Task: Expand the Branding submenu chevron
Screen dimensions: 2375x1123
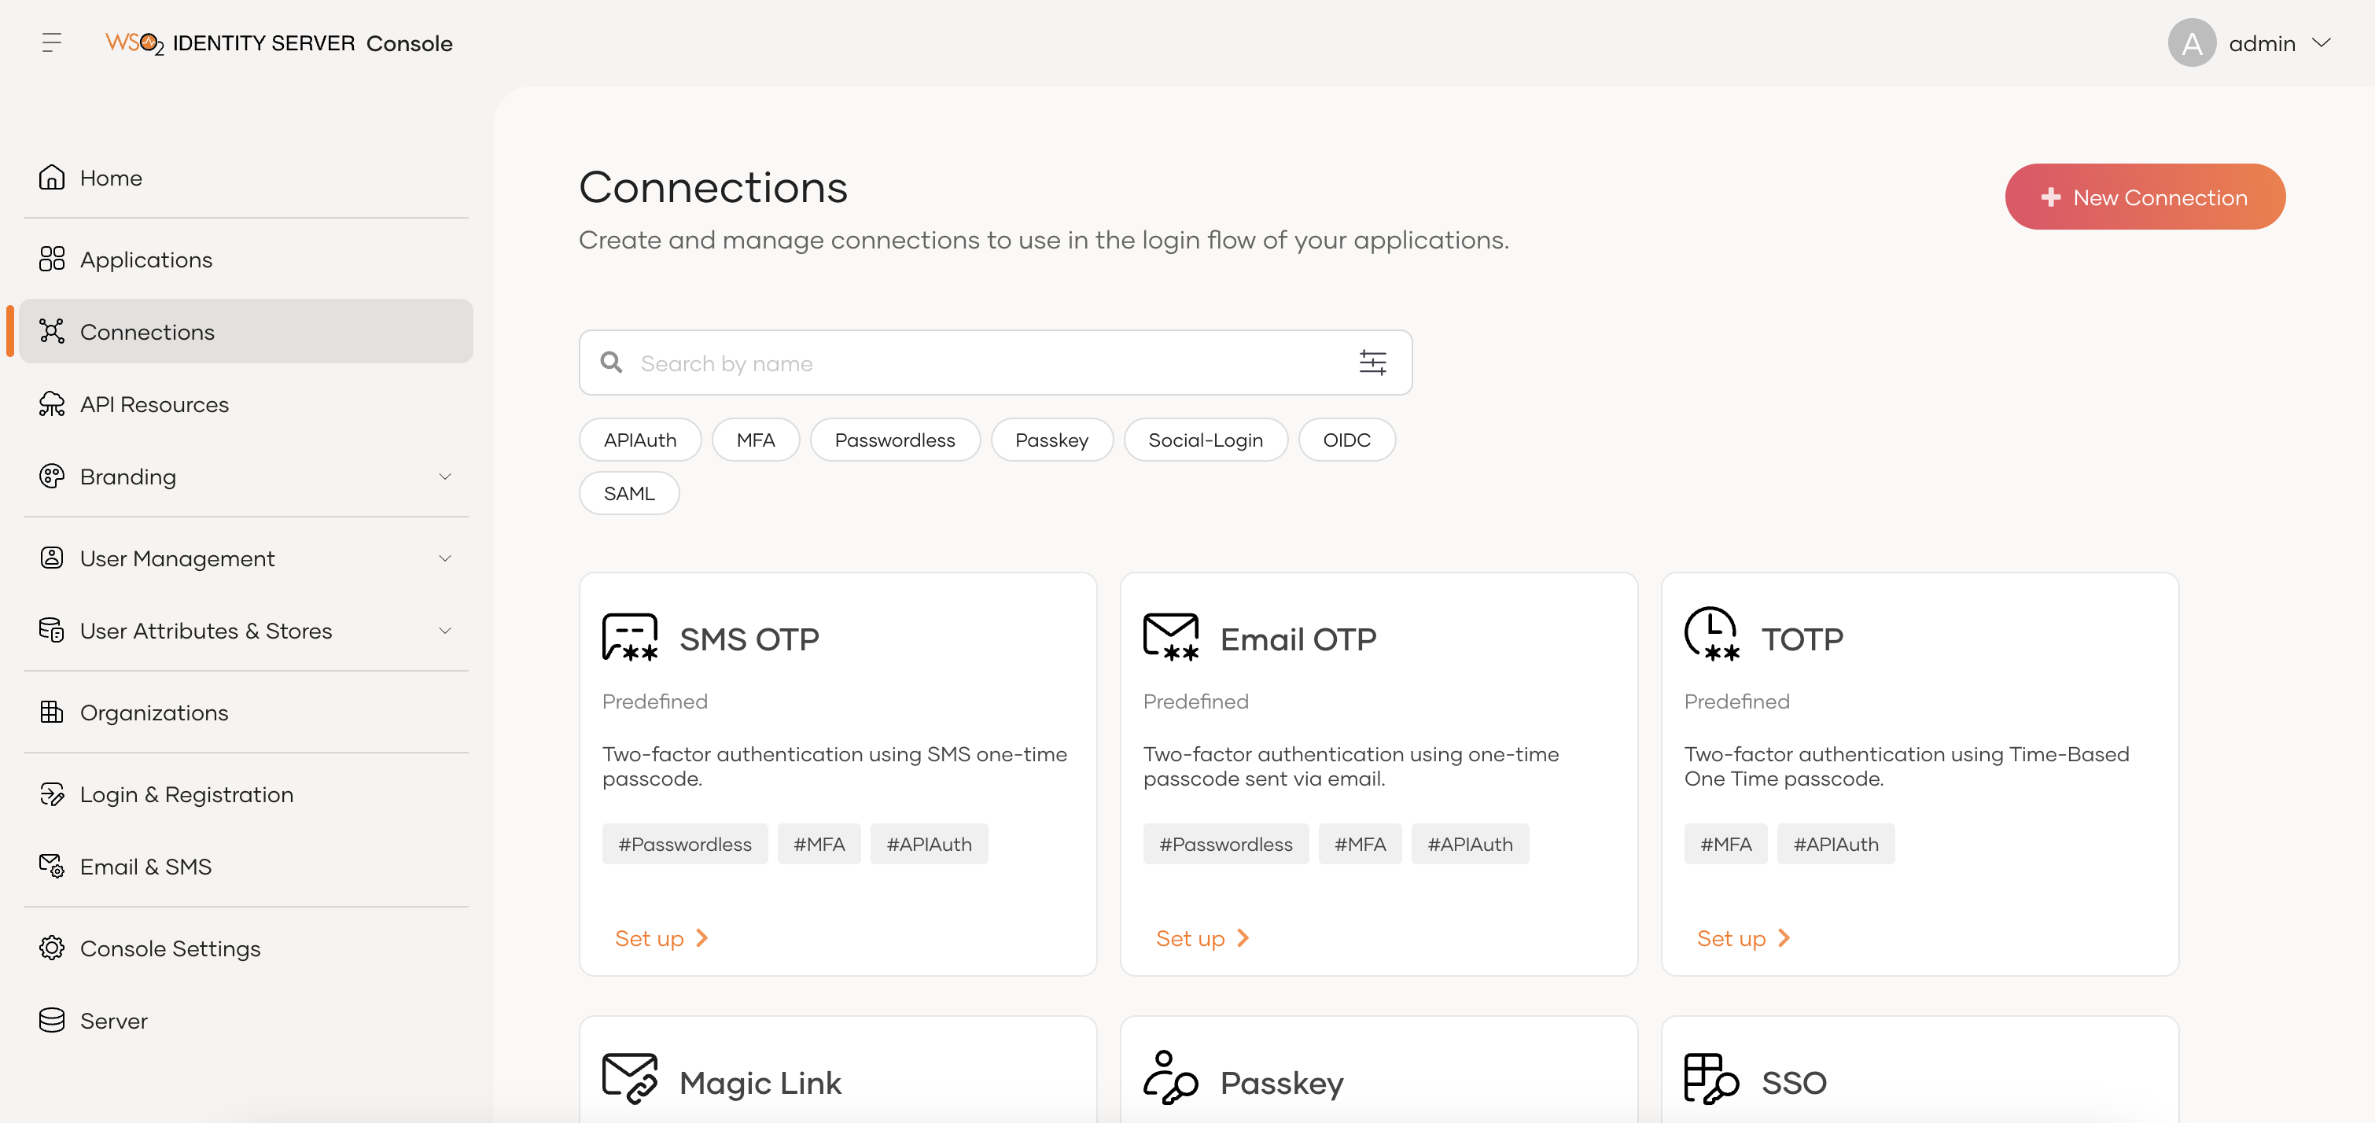Action: [444, 477]
